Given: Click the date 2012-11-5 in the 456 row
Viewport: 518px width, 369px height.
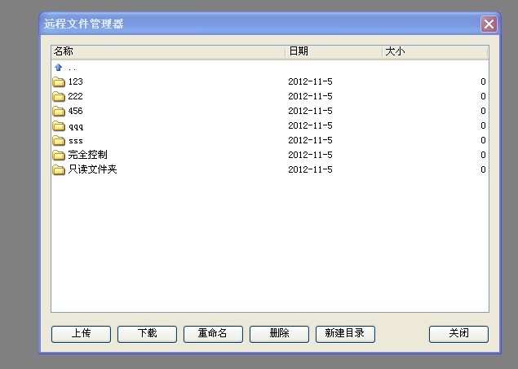Looking at the screenshot, I should tap(310, 111).
